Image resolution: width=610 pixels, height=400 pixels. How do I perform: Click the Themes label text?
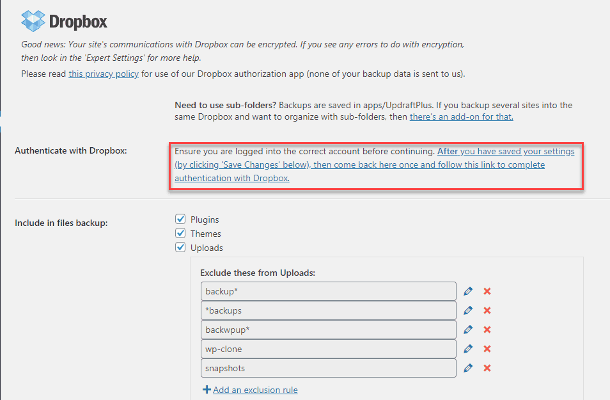pyautogui.click(x=206, y=234)
